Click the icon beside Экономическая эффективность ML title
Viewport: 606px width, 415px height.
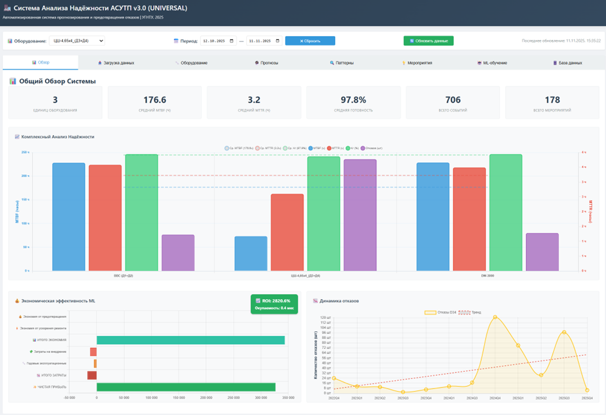17,300
